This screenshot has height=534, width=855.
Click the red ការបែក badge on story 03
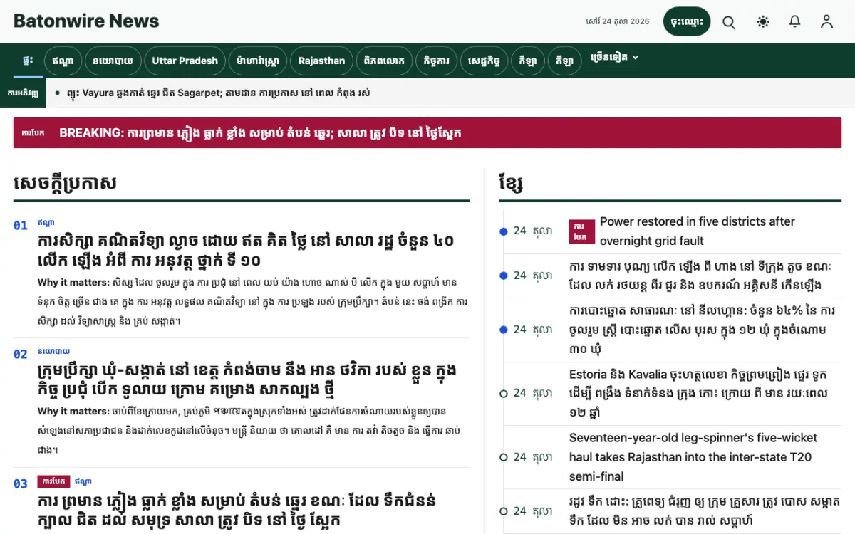tap(53, 481)
